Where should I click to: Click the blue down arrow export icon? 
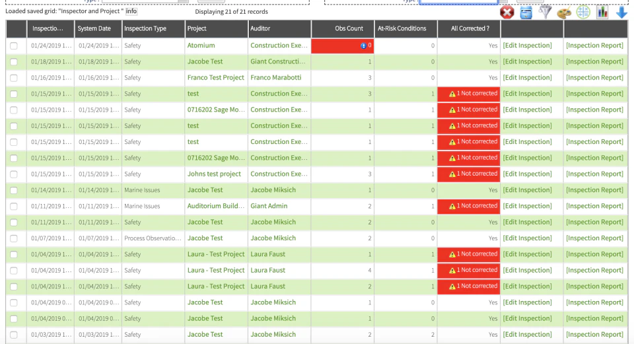621,12
